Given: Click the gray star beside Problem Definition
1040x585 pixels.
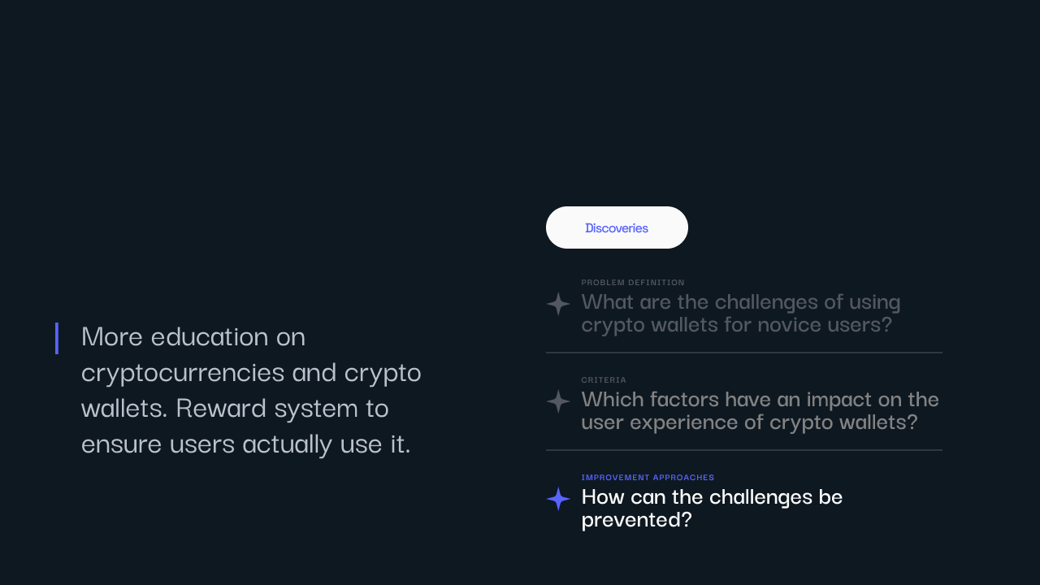Looking at the screenshot, I should [x=558, y=304].
